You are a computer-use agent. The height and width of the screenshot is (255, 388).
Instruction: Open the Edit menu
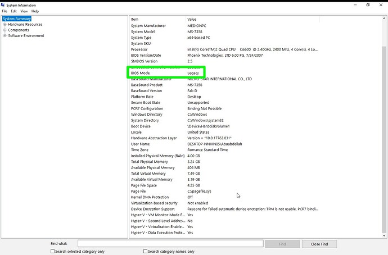coord(13,11)
